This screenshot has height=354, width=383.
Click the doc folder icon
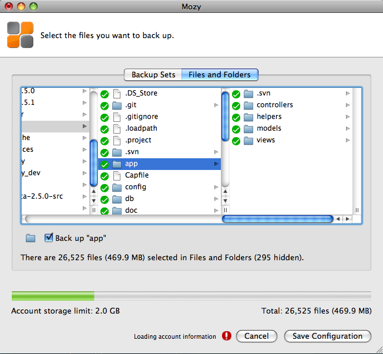pyautogui.click(x=117, y=210)
